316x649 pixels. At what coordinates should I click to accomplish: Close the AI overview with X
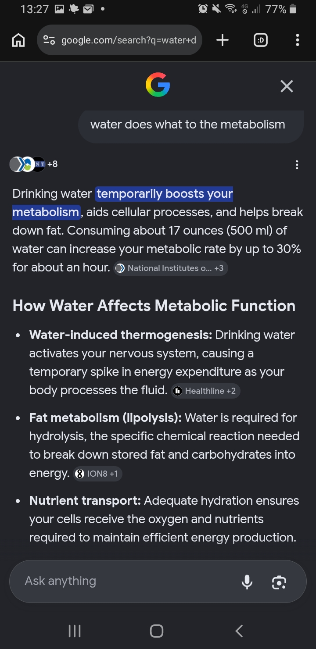pyautogui.click(x=287, y=86)
